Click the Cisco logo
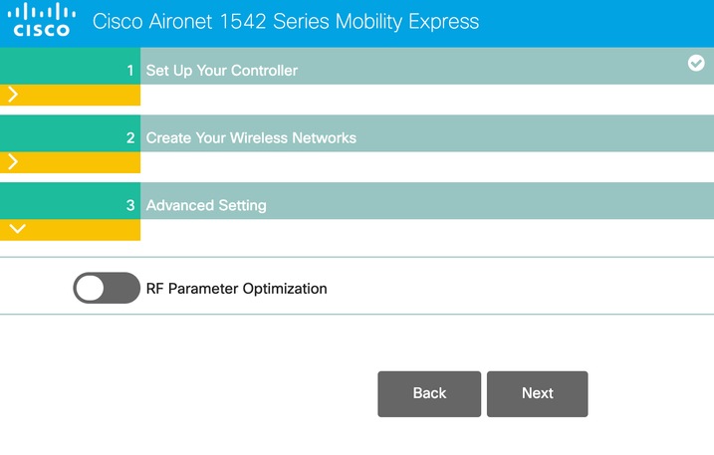714x455 pixels. 42,21
